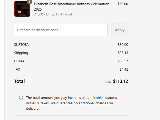This screenshot has width=160, height=120.
Task: Click the bold Total label
Action: pyautogui.click(x=20, y=81)
